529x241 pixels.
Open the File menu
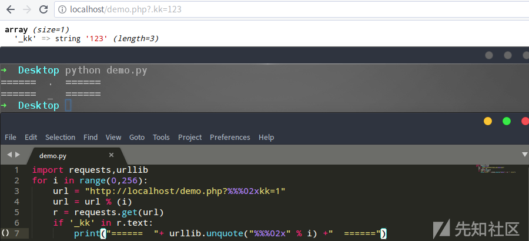11,137
